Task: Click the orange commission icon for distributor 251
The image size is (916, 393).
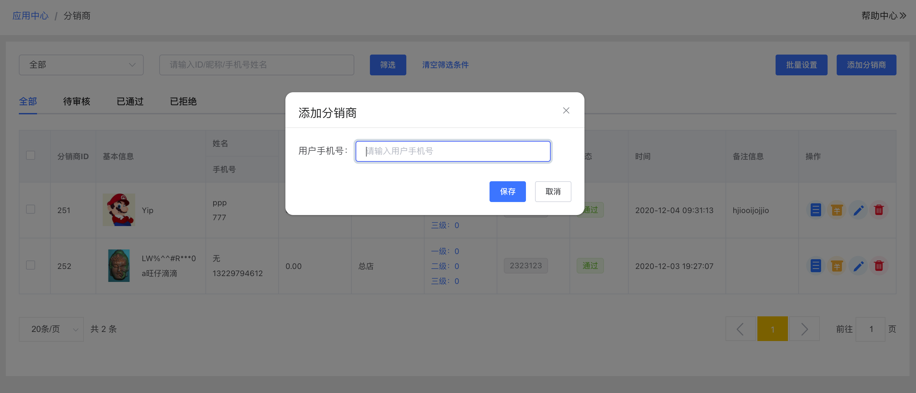Action: click(836, 210)
